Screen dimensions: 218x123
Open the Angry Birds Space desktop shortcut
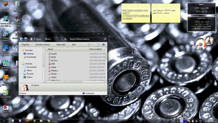[x=18, y=22]
